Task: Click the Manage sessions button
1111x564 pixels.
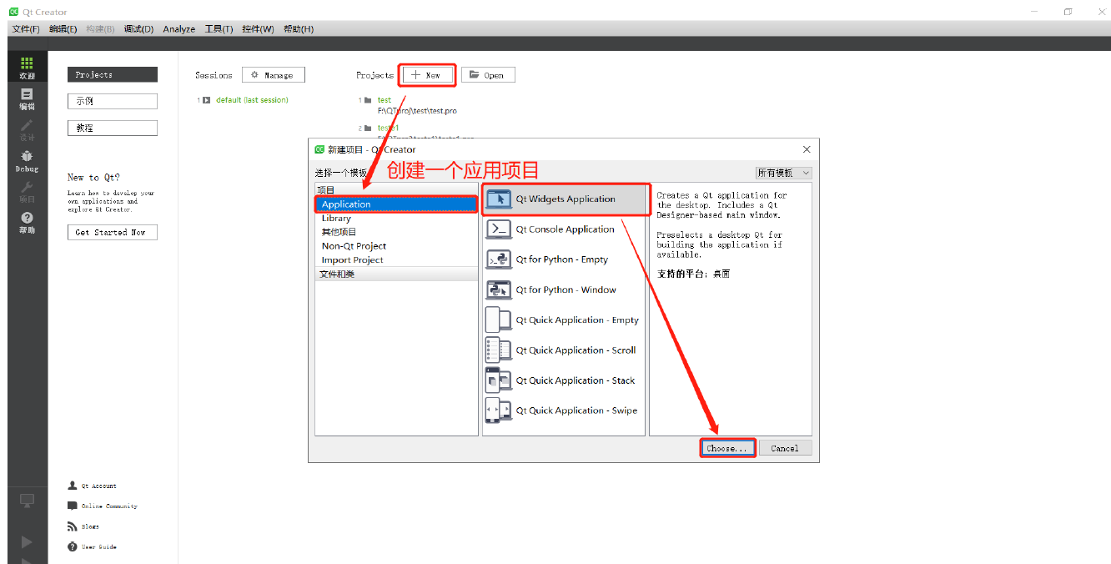Action: pyautogui.click(x=274, y=75)
